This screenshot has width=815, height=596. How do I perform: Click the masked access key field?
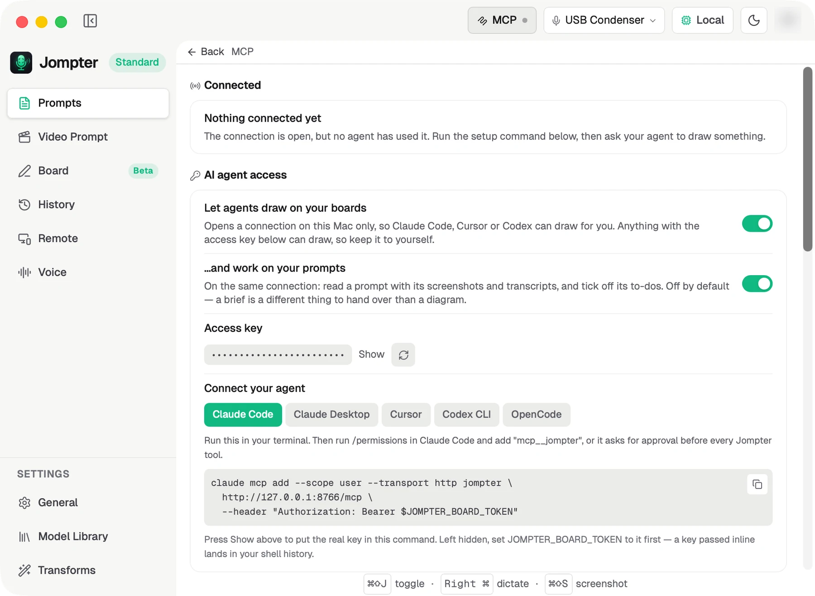pyautogui.click(x=278, y=355)
